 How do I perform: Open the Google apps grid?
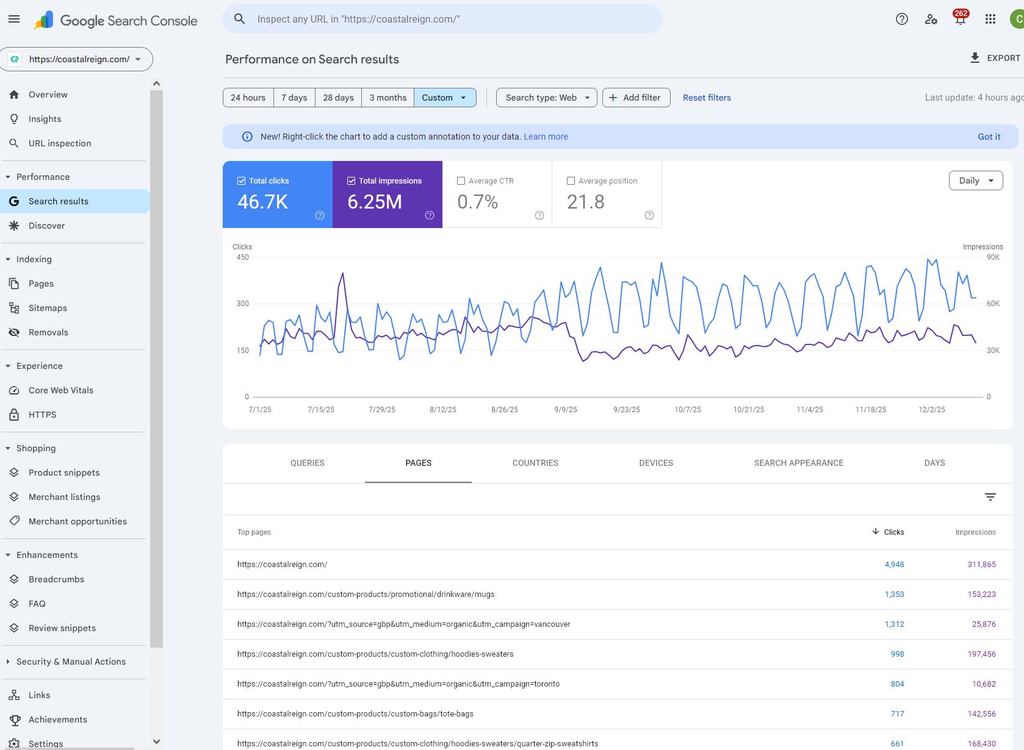pos(990,20)
